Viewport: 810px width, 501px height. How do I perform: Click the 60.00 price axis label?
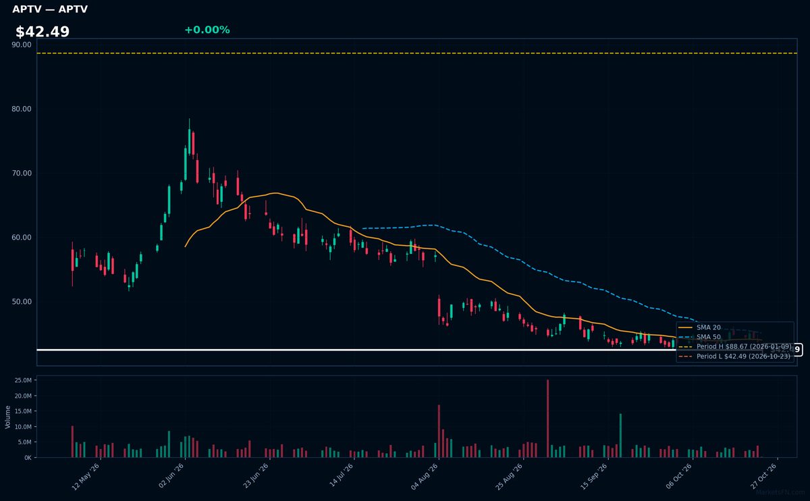click(22, 237)
